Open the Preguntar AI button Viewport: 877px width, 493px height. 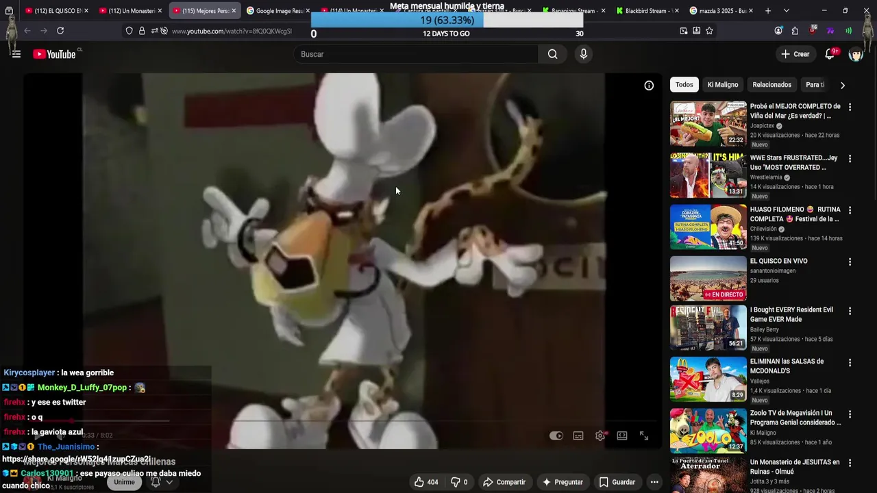click(562, 482)
